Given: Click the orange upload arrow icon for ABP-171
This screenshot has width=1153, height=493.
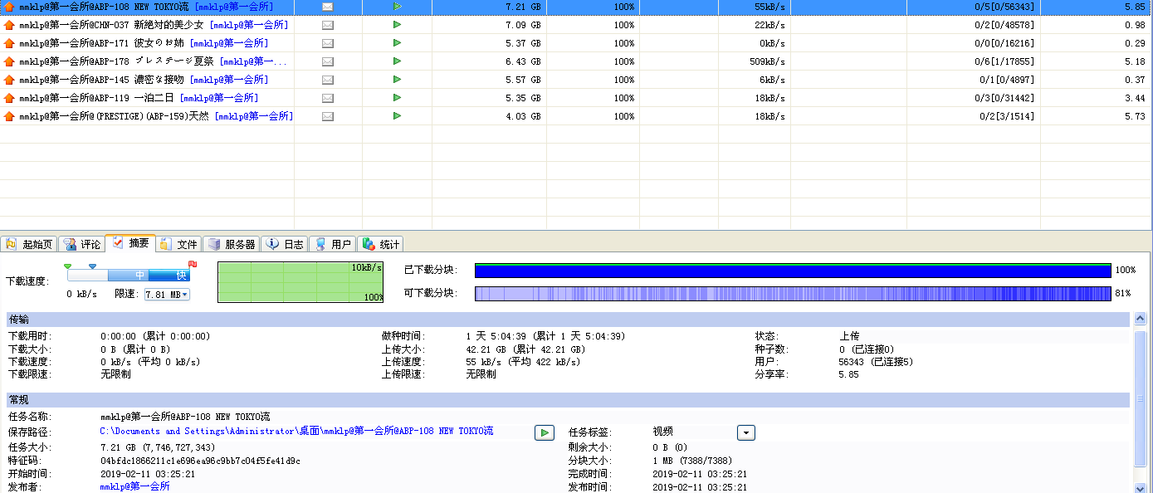Looking at the screenshot, I should [9, 43].
